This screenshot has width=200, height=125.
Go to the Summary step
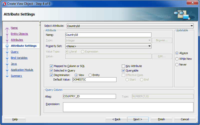(x=16, y=76)
